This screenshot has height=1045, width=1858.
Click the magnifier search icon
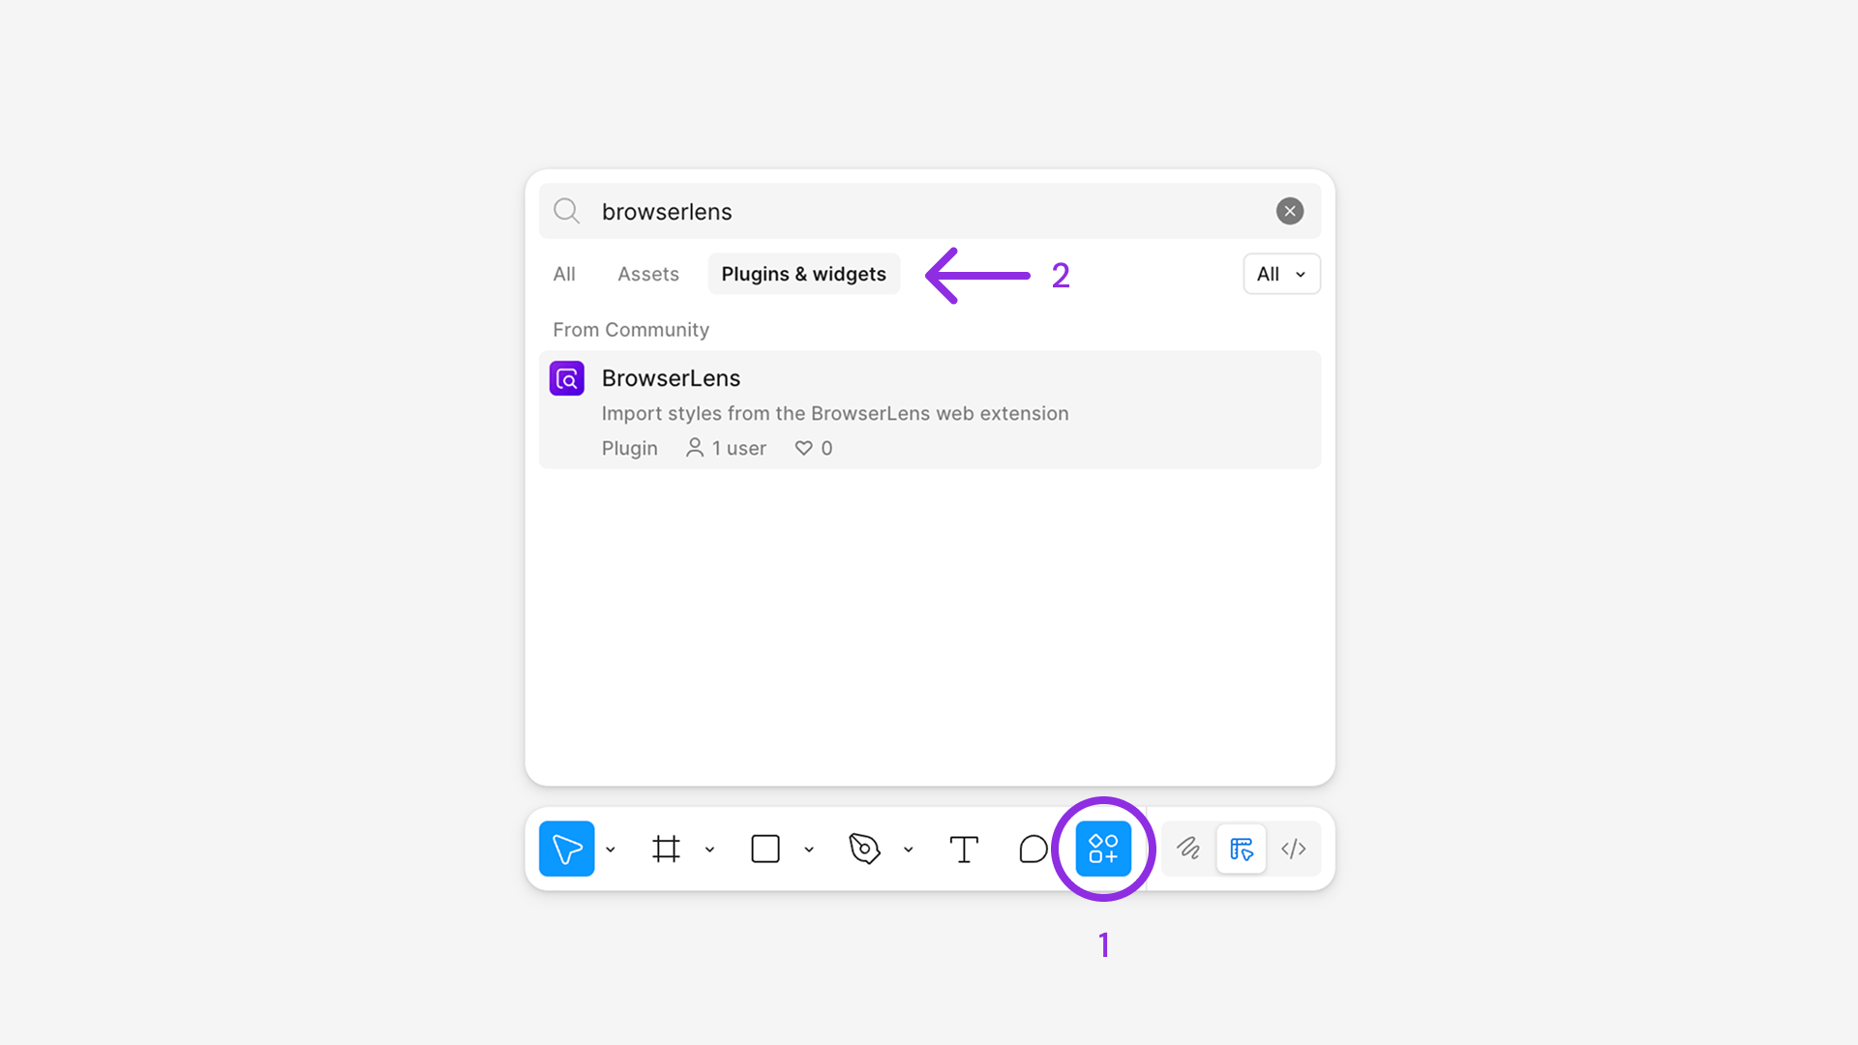[x=566, y=211]
